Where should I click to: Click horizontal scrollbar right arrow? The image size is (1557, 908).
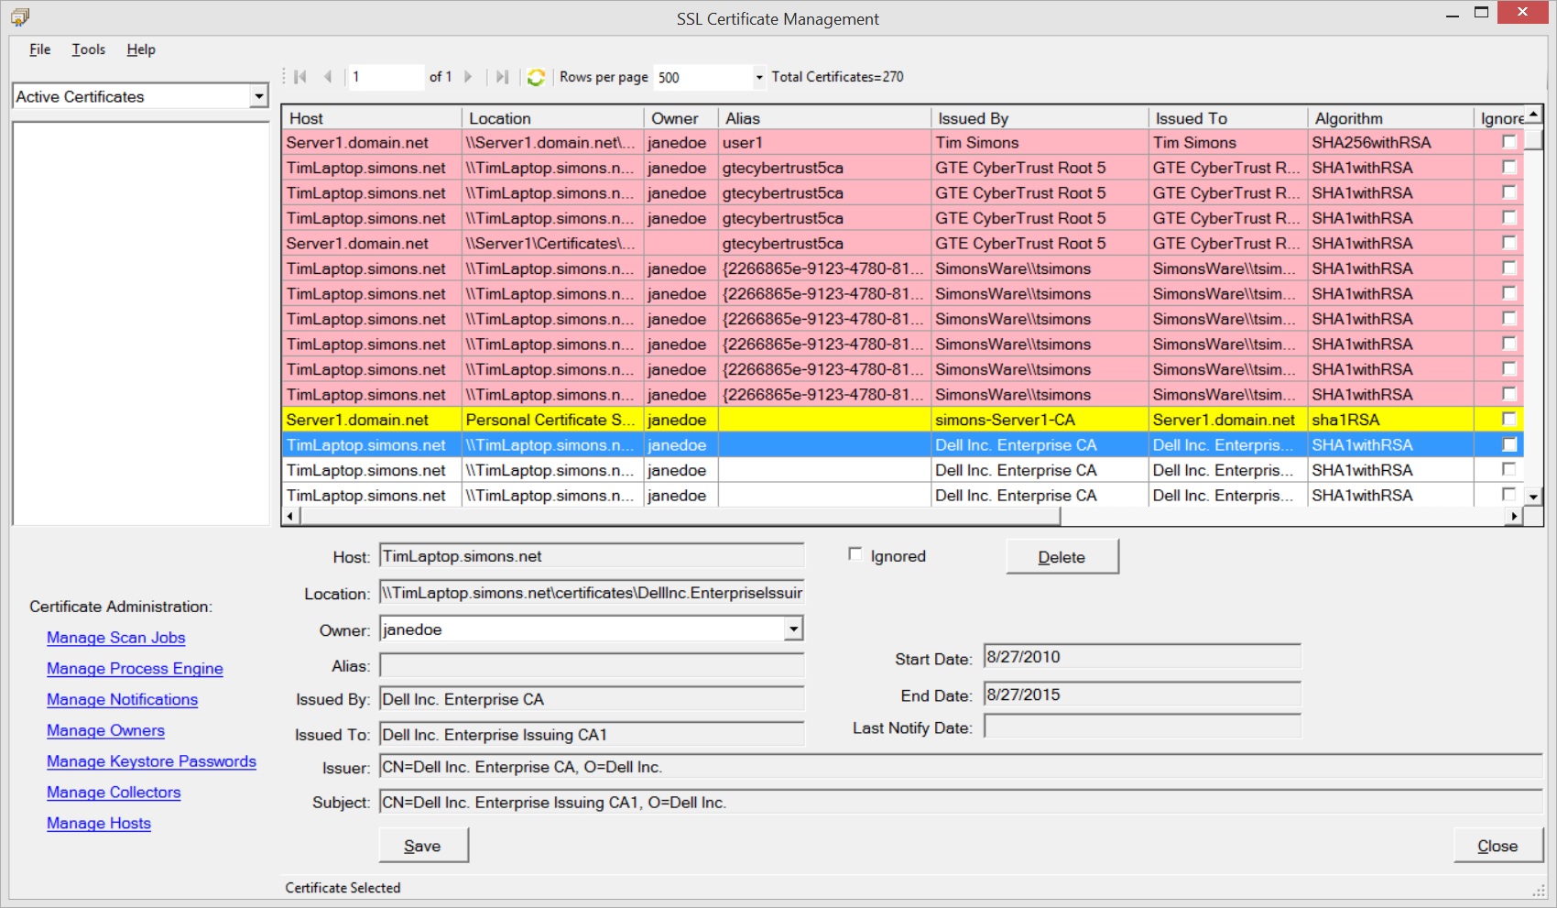(x=1514, y=516)
